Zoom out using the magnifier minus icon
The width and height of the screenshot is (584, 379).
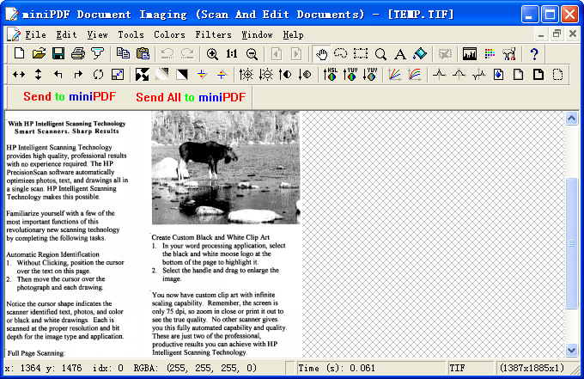click(252, 54)
